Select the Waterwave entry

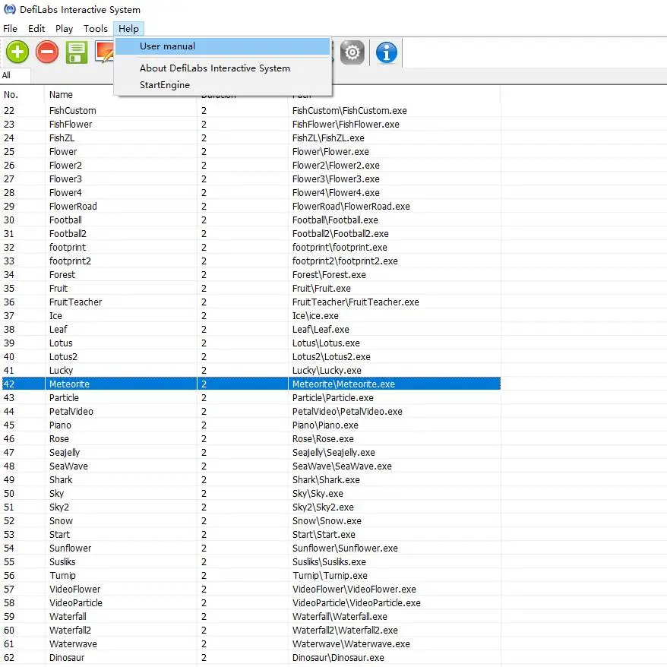coord(251,644)
